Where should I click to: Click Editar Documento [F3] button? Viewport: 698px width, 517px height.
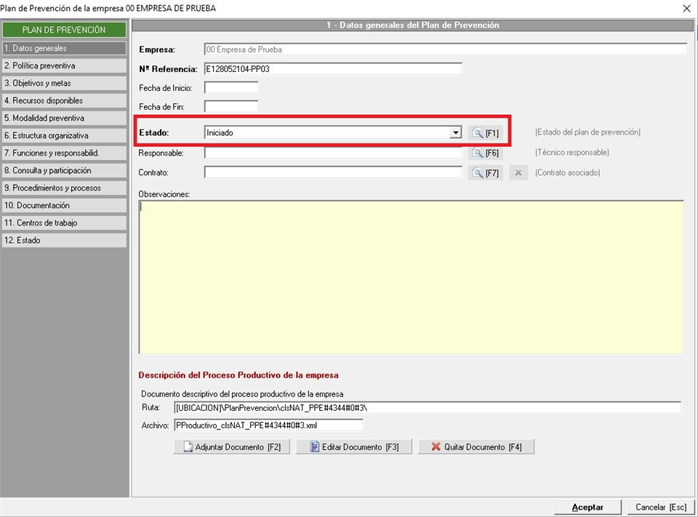353,447
